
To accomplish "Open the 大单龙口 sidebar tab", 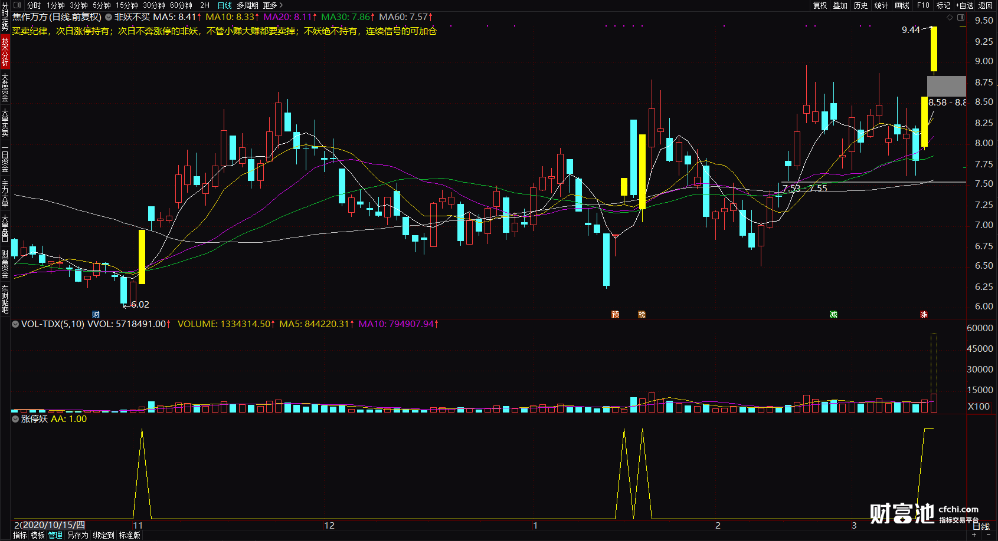I will click(5, 229).
